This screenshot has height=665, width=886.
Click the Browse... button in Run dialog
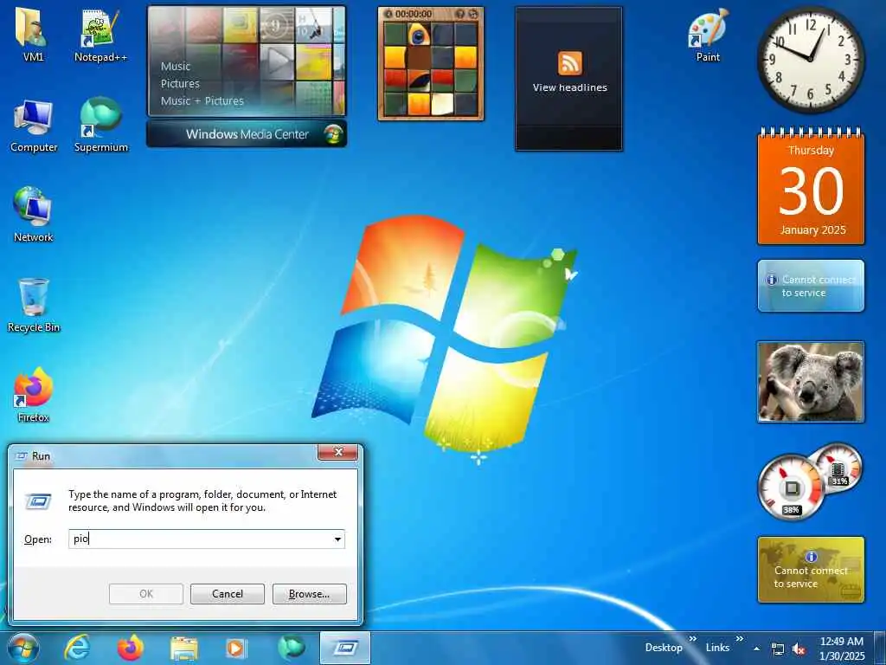coord(309,594)
